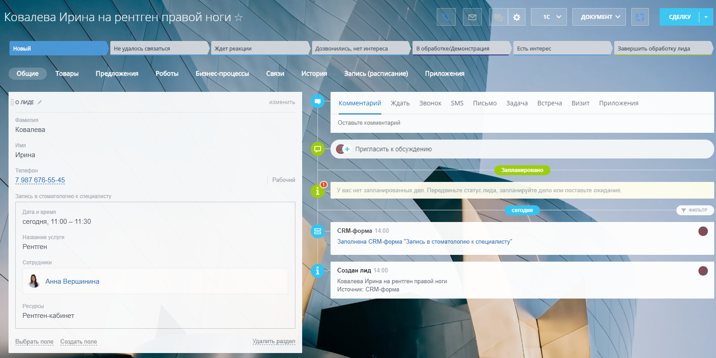The width and height of the screenshot is (716, 358).
Task: Set lead stage to Не удалось связаться
Action: click(x=159, y=48)
